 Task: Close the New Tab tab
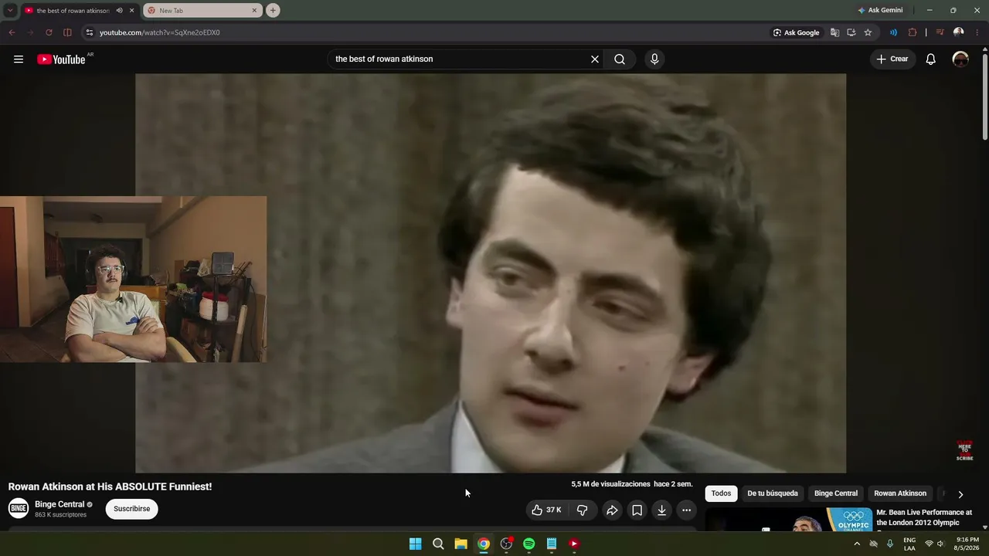pyautogui.click(x=254, y=11)
